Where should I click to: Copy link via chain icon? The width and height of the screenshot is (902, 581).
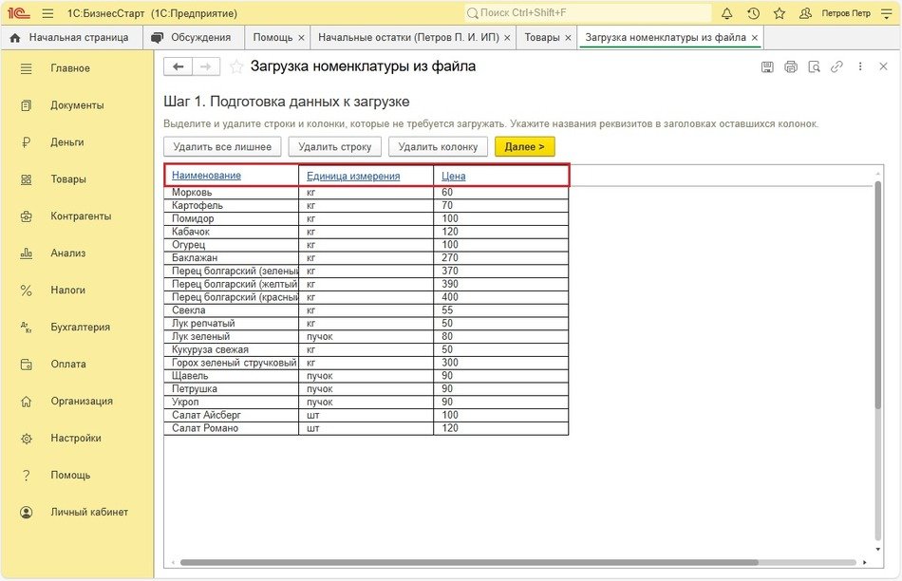click(836, 66)
